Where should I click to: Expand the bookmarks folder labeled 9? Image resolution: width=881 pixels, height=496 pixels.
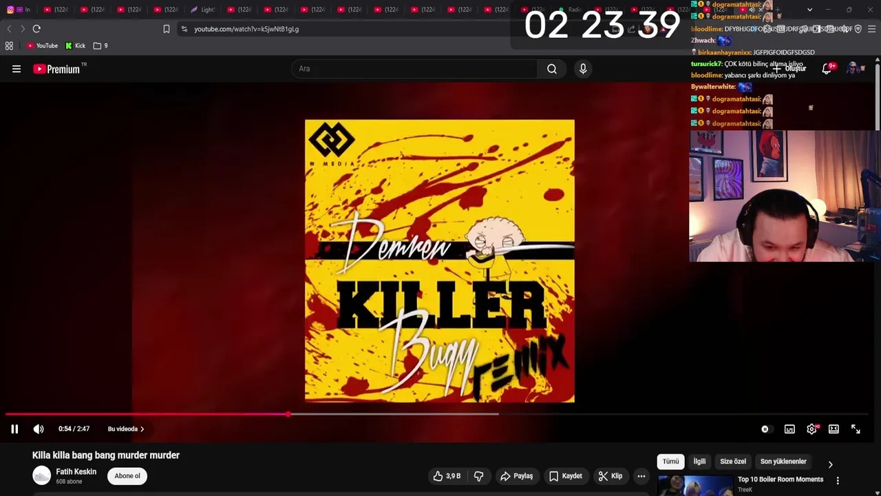tap(100, 45)
